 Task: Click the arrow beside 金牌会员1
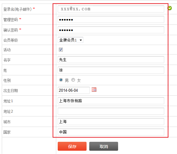[81, 40]
